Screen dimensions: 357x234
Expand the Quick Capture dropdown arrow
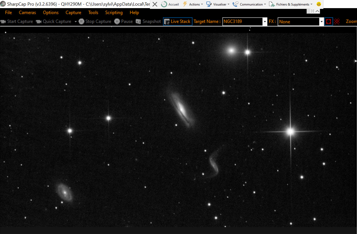pyautogui.click(x=76, y=22)
